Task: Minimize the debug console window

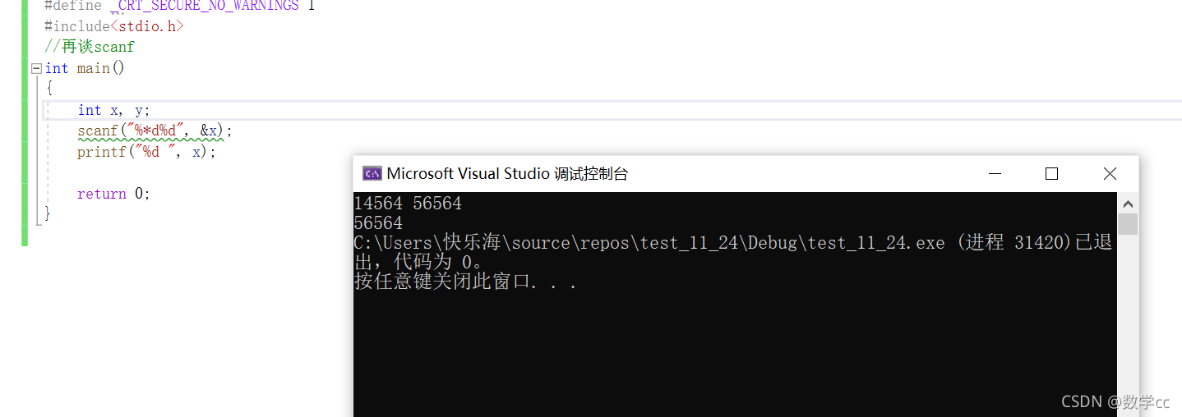Action: click(995, 173)
